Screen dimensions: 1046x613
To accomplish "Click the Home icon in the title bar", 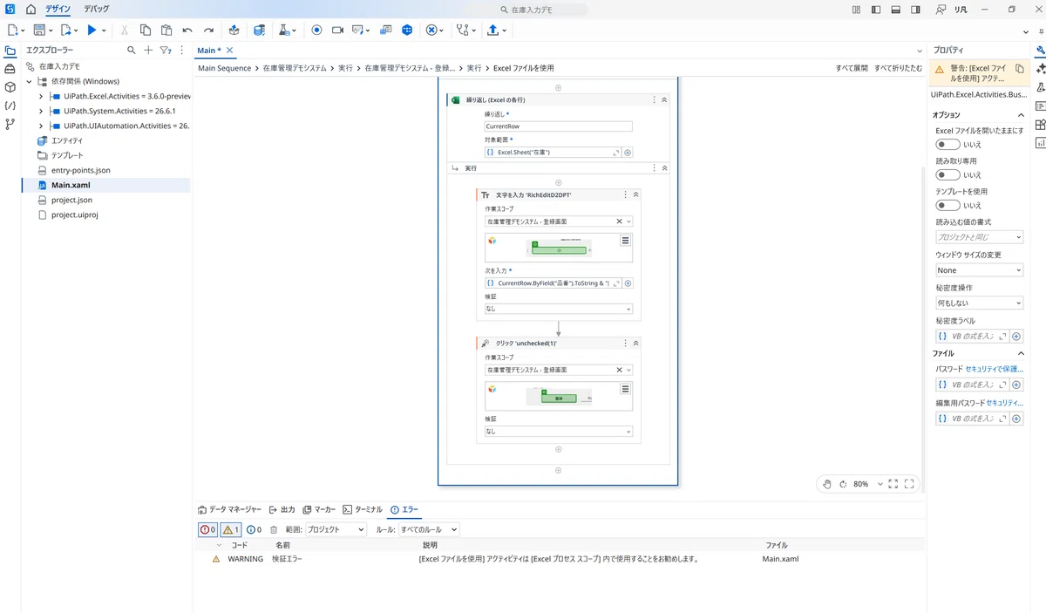I will click(x=31, y=10).
